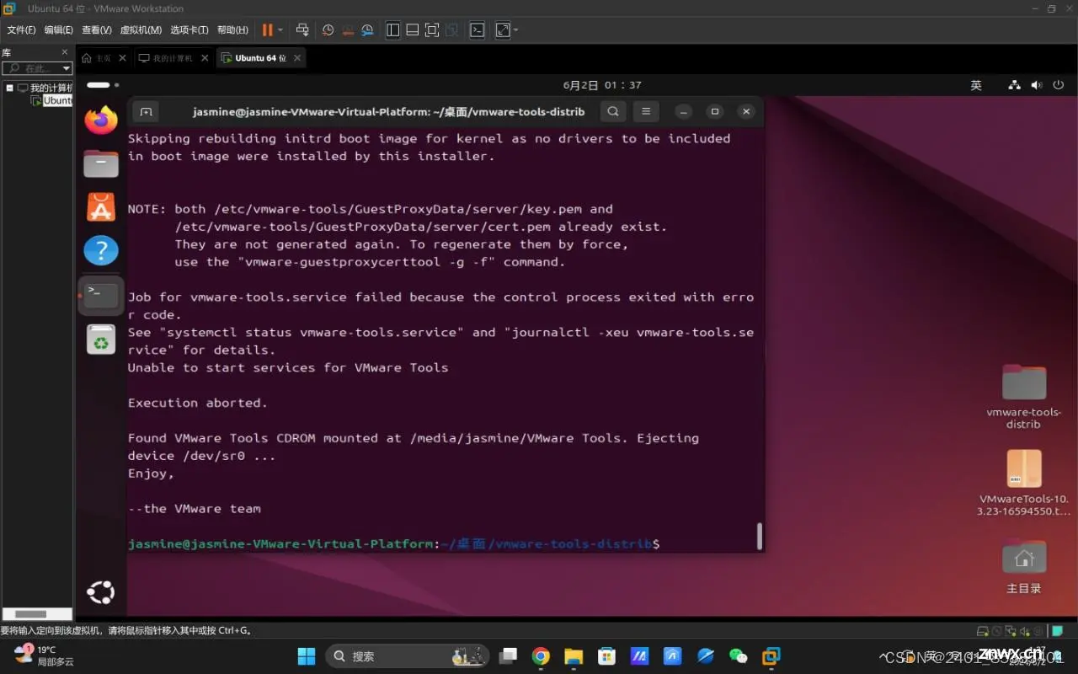Image resolution: width=1078 pixels, height=674 pixels.
Task: Open the stretch display dropdown arrow
Action: pyautogui.click(x=515, y=30)
